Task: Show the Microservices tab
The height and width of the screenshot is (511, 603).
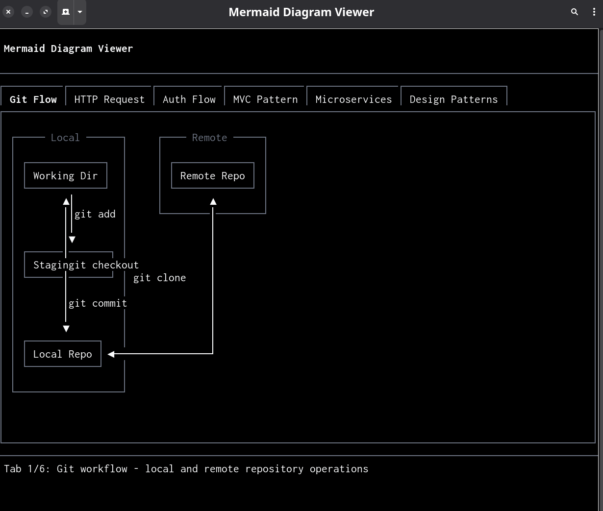Action: click(x=353, y=99)
